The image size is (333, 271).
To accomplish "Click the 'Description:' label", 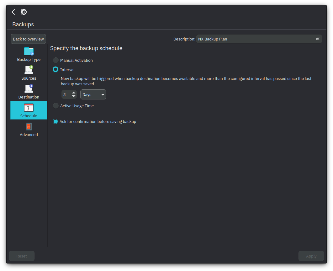I will pyautogui.click(x=184, y=39).
